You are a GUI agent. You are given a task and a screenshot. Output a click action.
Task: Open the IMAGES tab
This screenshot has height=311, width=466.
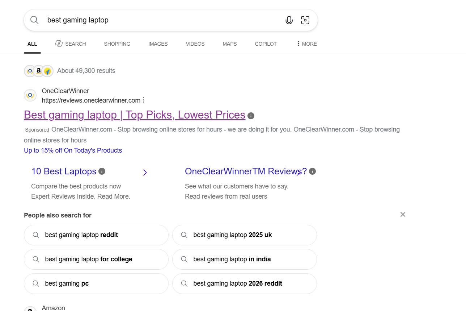[158, 44]
